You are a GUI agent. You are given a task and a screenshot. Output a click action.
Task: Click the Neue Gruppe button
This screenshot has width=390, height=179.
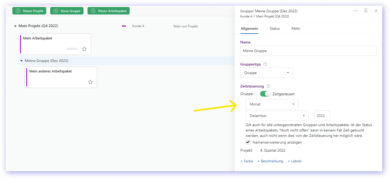point(67,11)
